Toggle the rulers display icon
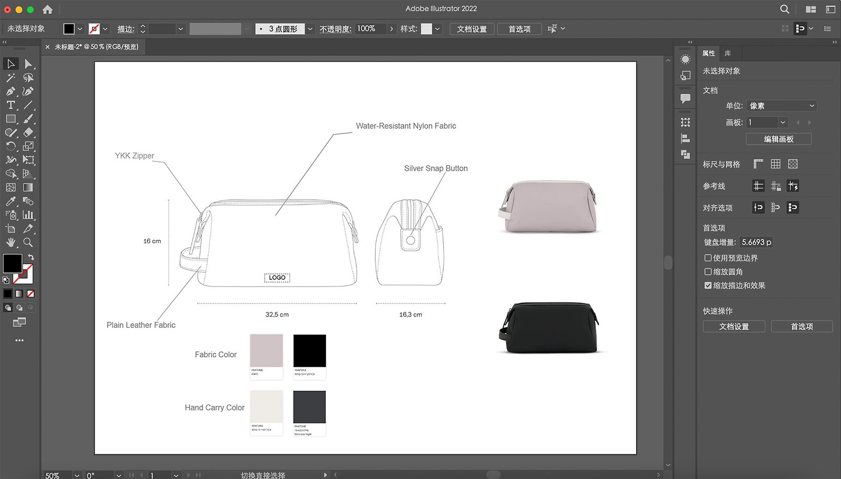 click(x=758, y=164)
